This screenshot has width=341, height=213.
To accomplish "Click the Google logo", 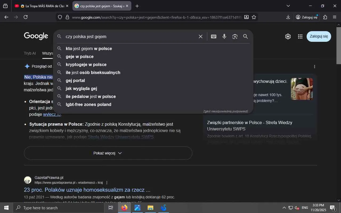I will pyautogui.click(x=36, y=36).
